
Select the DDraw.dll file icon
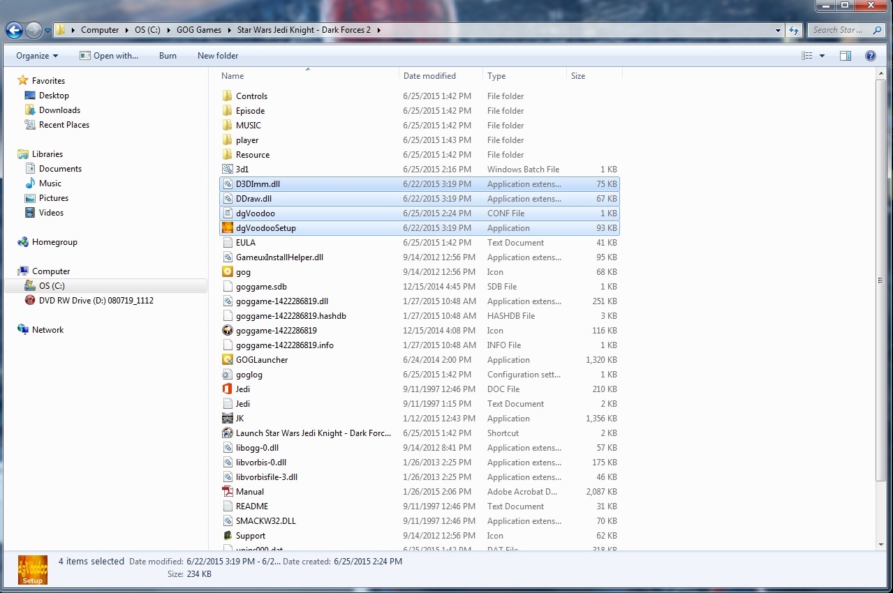(x=227, y=199)
